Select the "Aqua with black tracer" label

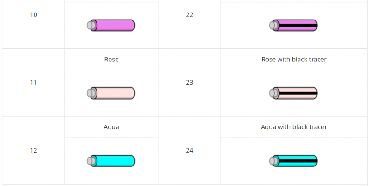tap(294, 127)
